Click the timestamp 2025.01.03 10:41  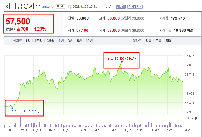tap(85, 7)
